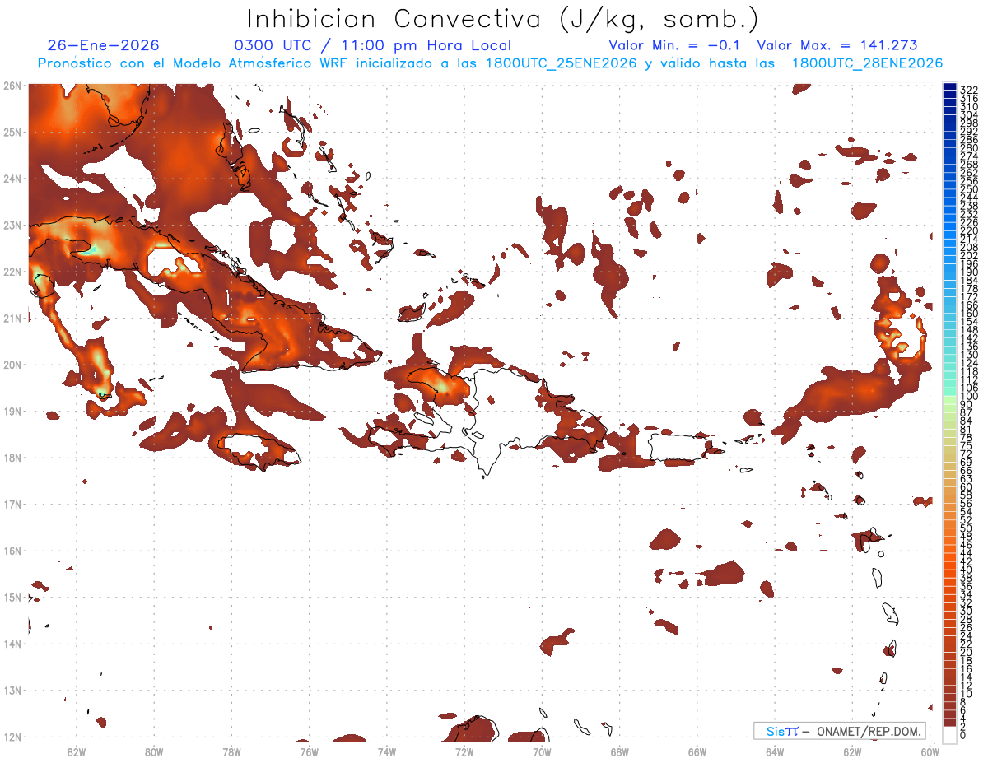The height and width of the screenshot is (763, 988).
Task: Click the 16N latitude label
Action: point(12,551)
